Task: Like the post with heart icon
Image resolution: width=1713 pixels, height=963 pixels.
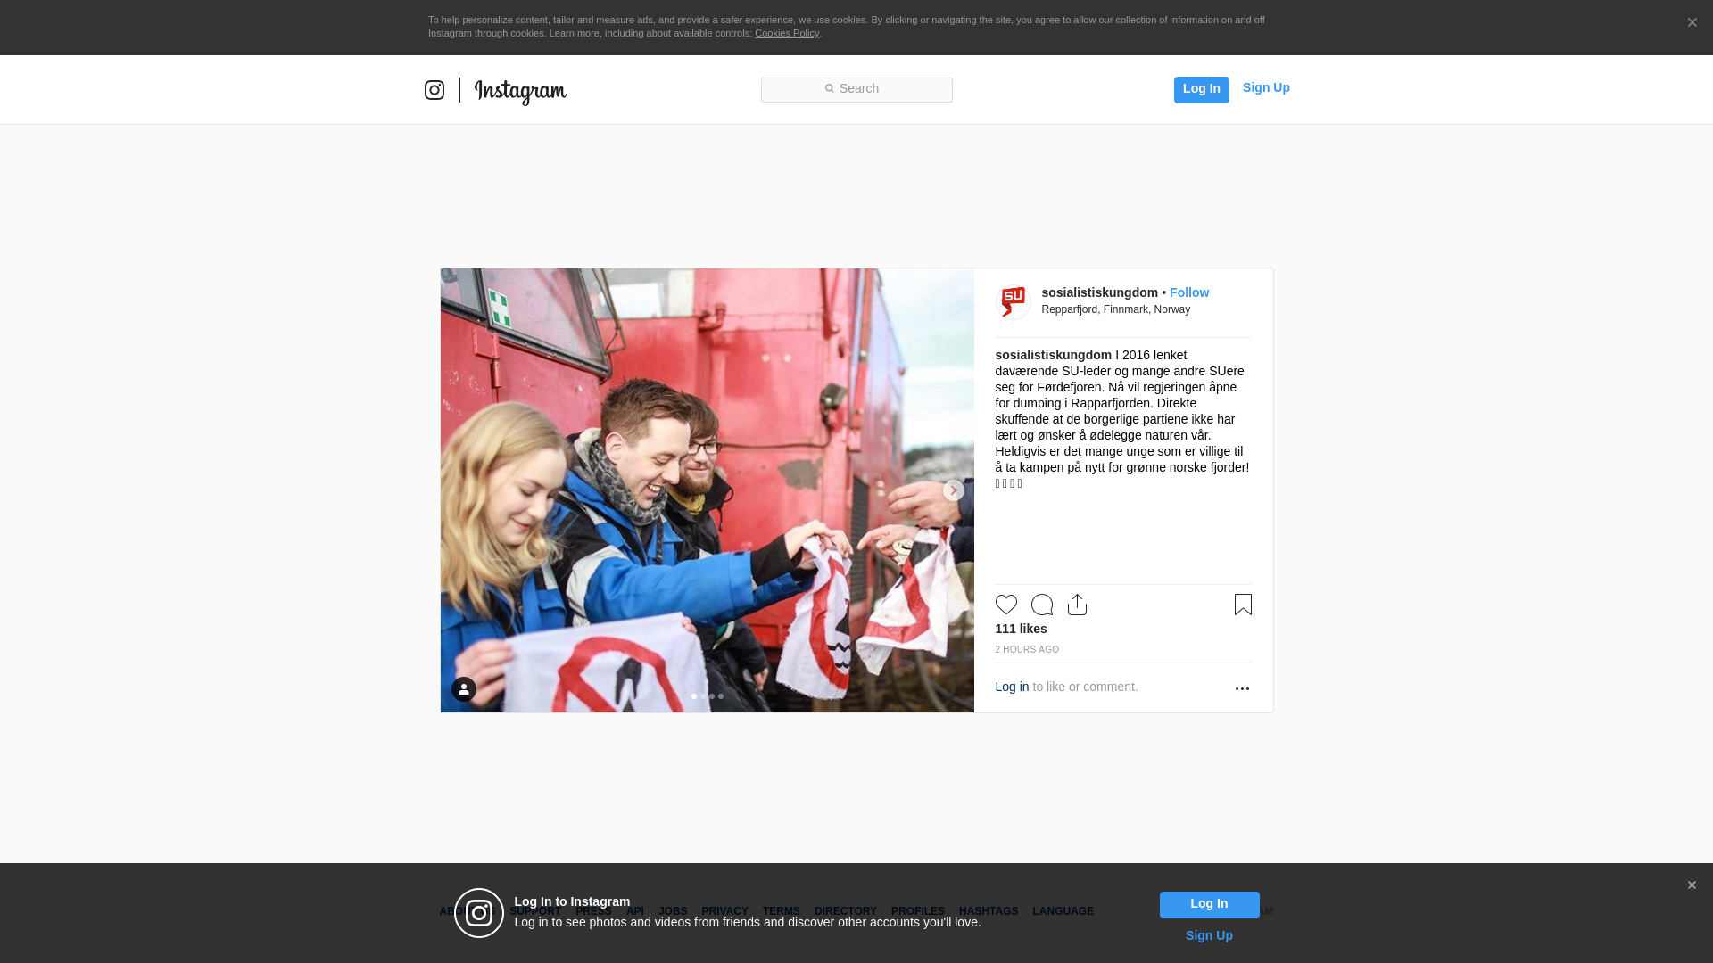Action: 1005,605
